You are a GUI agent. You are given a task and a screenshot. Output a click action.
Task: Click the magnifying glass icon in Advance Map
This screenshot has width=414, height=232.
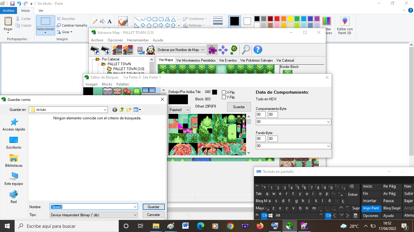click(245, 50)
